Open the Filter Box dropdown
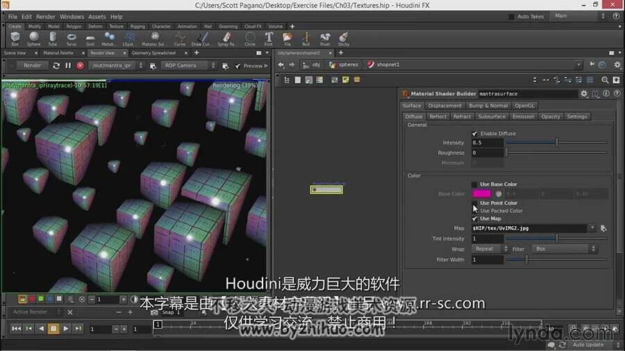The image size is (625, 351). click(x=565, y=249)
